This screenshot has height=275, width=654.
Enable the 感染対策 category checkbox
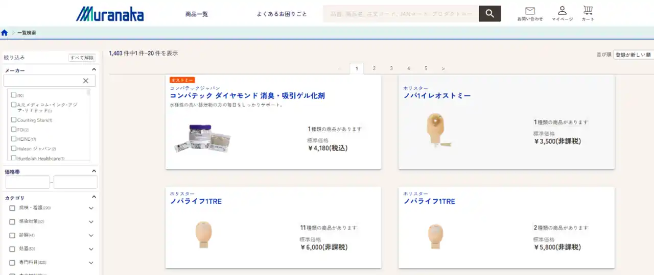[x=12, y=222]
